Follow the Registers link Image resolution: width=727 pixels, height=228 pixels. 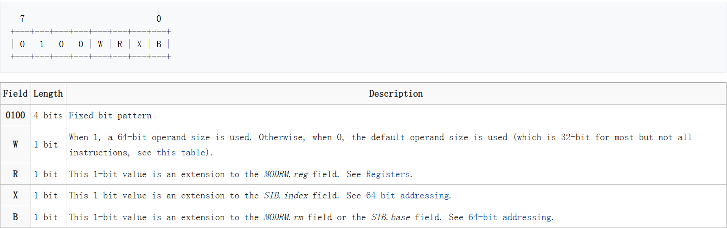(x=388, y=174)
